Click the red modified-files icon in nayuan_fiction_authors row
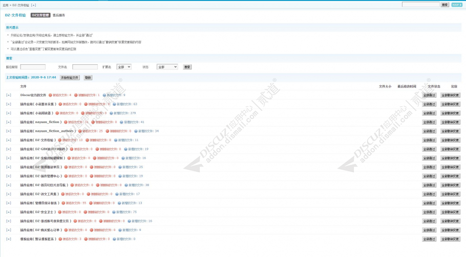 [x=80, y=131]
